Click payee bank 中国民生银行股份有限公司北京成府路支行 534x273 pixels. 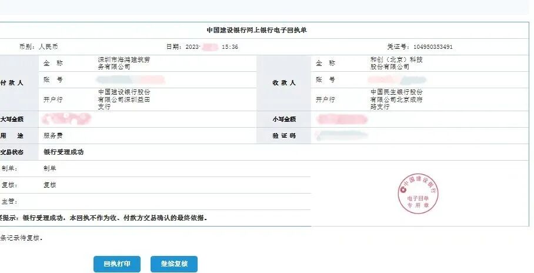click(396, 99)
